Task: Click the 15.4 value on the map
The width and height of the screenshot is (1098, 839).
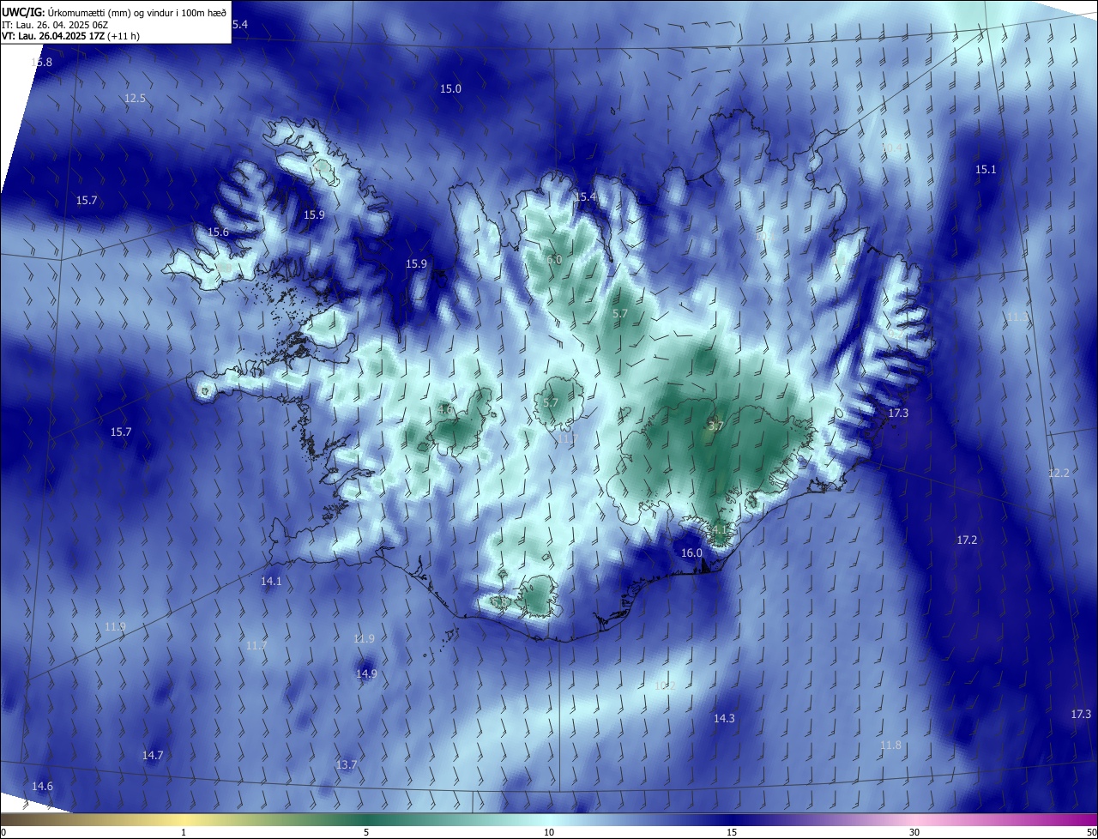Action: [x=585, y=197]
